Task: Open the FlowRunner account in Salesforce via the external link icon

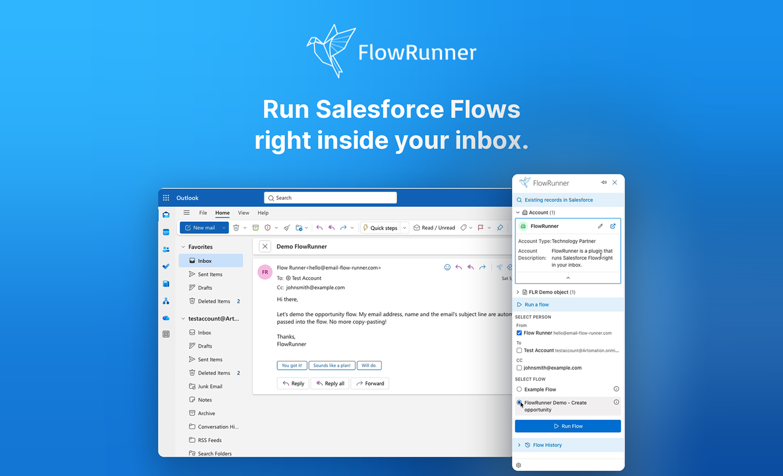Action: point(613,226)
